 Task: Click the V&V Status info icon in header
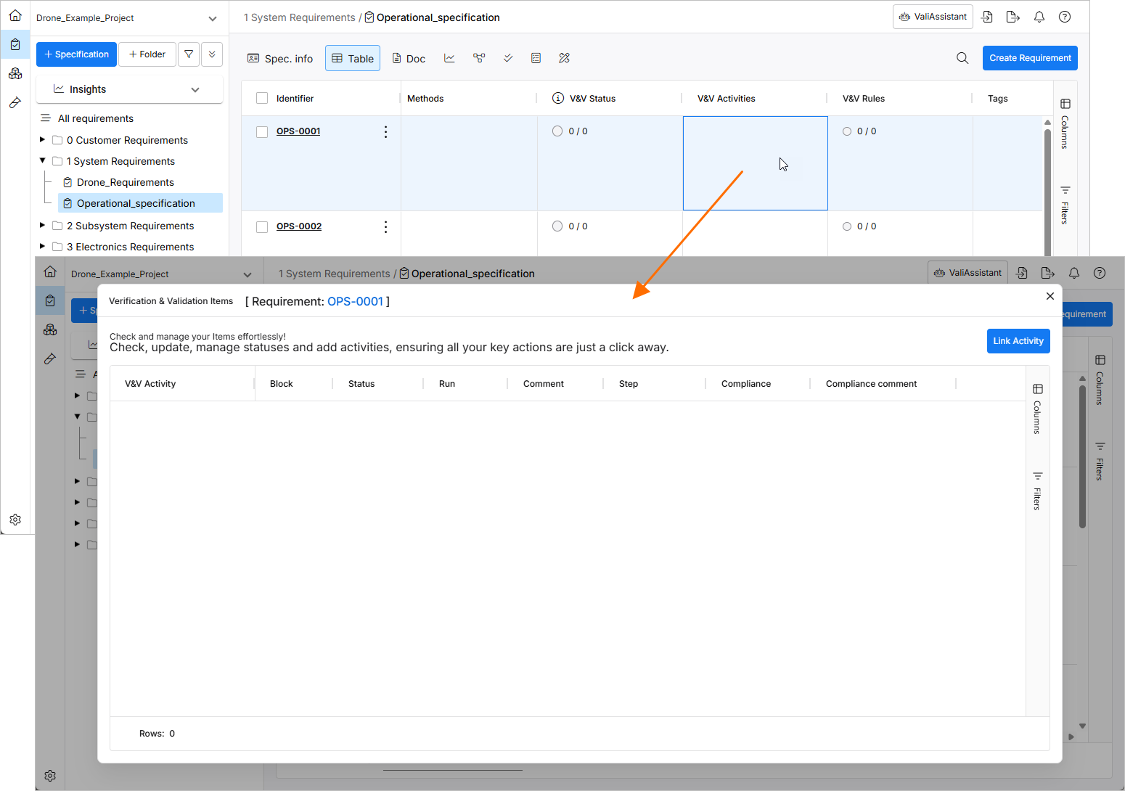tap(558, 98)
